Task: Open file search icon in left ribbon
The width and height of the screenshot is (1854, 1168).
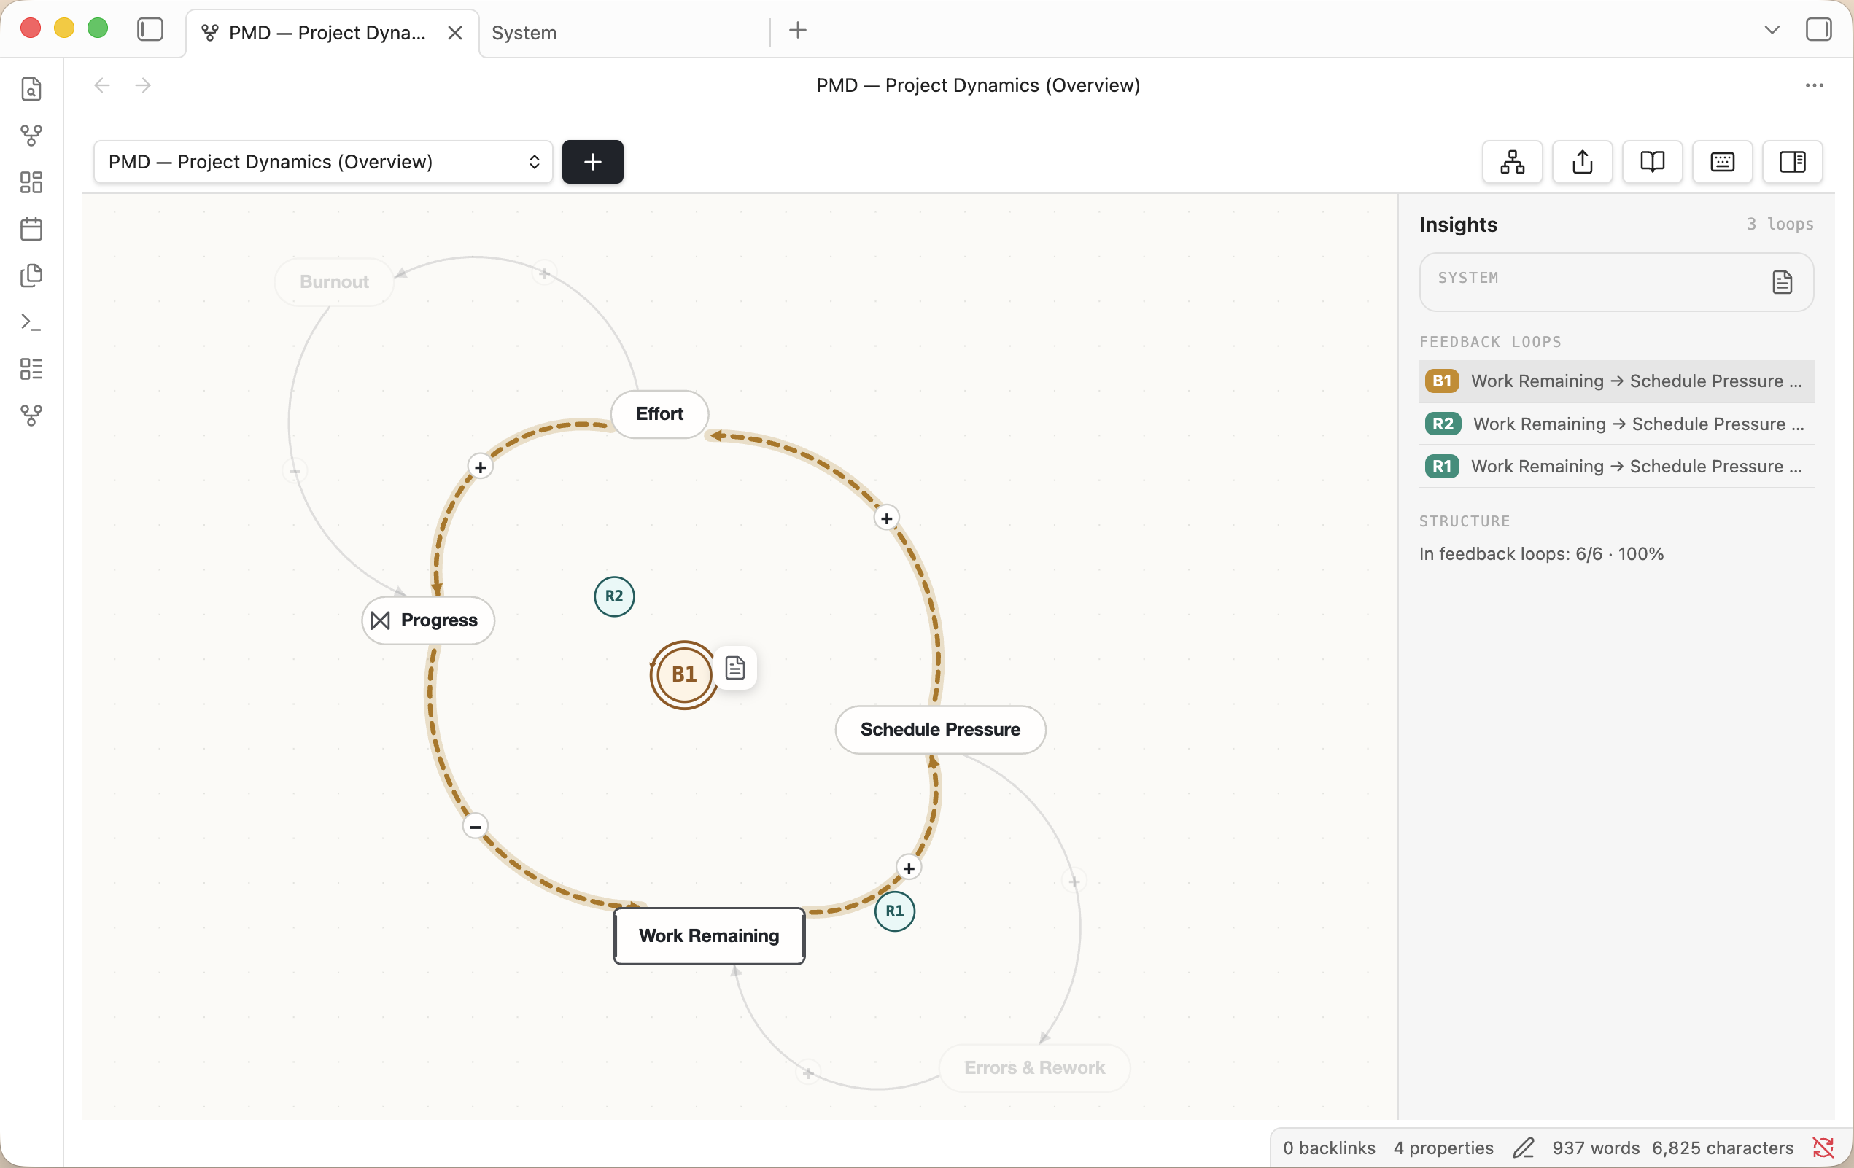Action: (31, 89)
